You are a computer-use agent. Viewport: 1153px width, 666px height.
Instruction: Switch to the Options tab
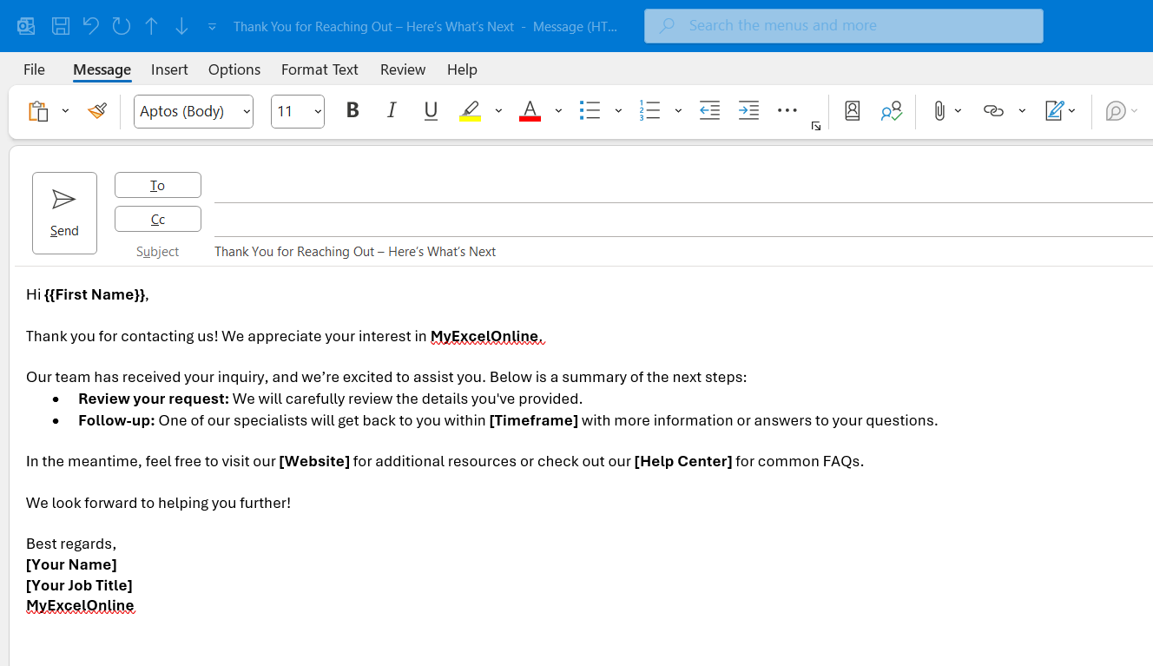tap(234, 69)
